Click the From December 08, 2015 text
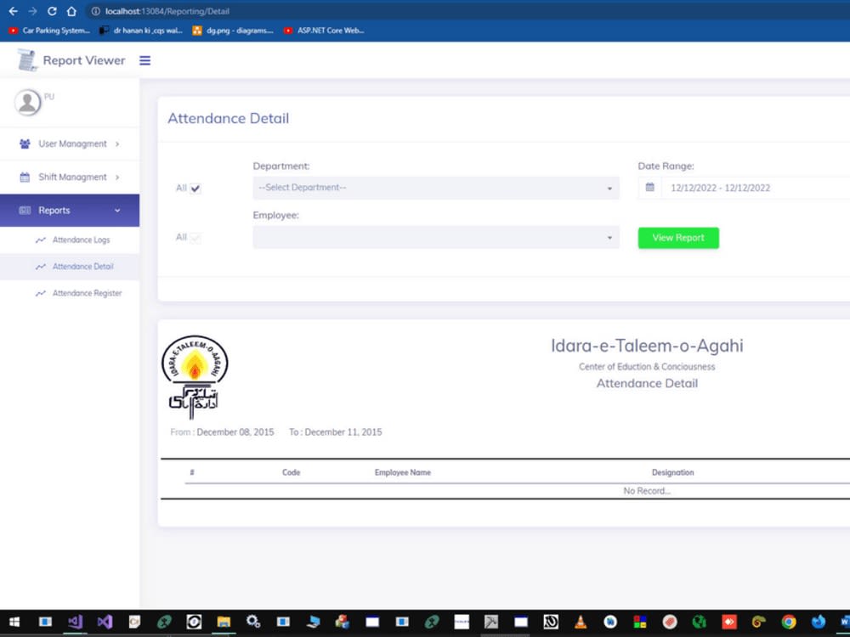Image resolution: width=850 pixels, height=637 pixels. pos(222,432)
